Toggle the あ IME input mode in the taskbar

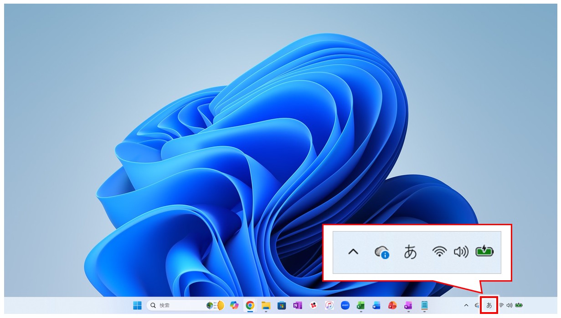(x=489, y=305)
